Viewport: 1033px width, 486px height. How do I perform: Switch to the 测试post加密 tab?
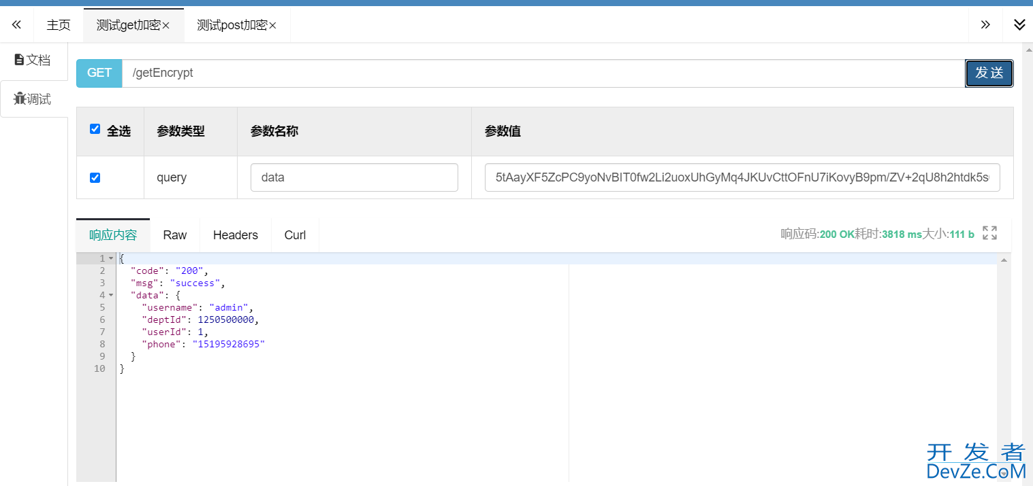[x=232, y=25]
